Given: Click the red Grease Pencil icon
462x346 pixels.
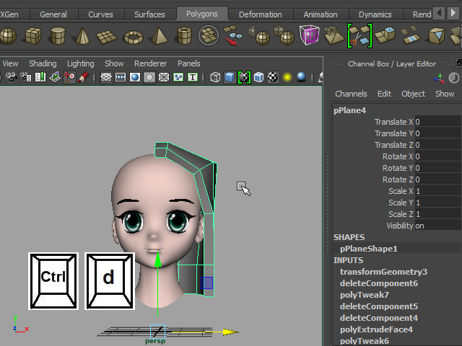Looking at the screenshot, I should [x=84, y=77].
